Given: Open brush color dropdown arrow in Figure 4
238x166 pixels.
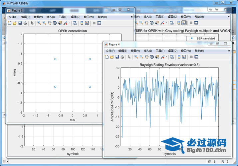Looking at the screenshot, I should (x=166, y=57).
